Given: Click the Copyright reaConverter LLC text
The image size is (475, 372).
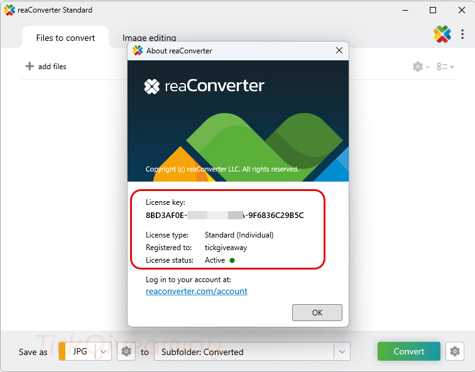Looking at the screenshot, I should [x=222, y=169].
